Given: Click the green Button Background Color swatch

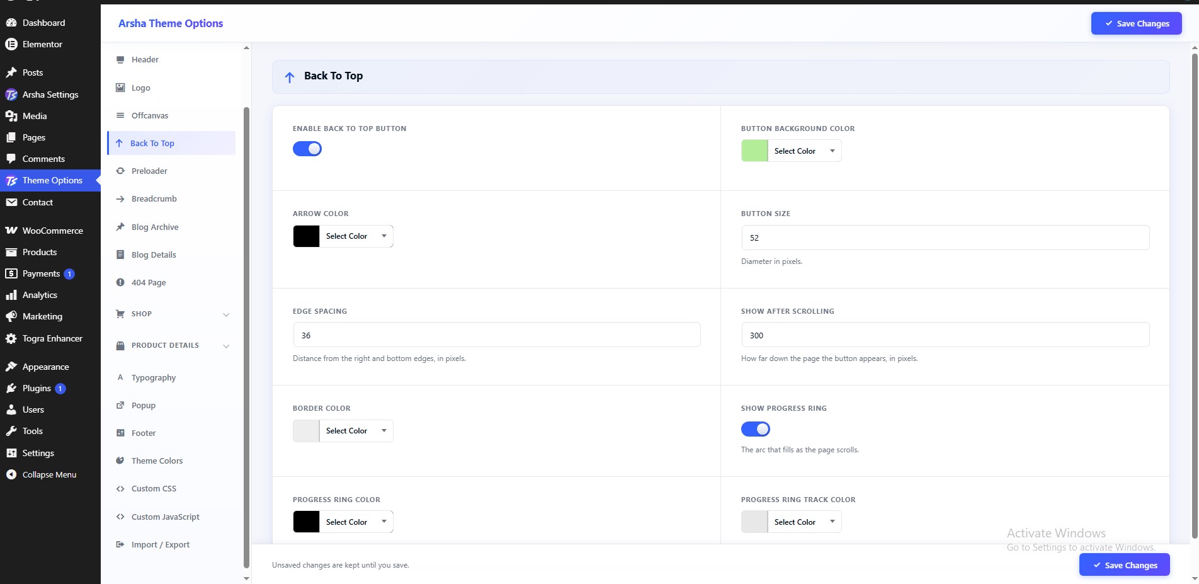Looking at the screenshot, I should coord(754,151).
